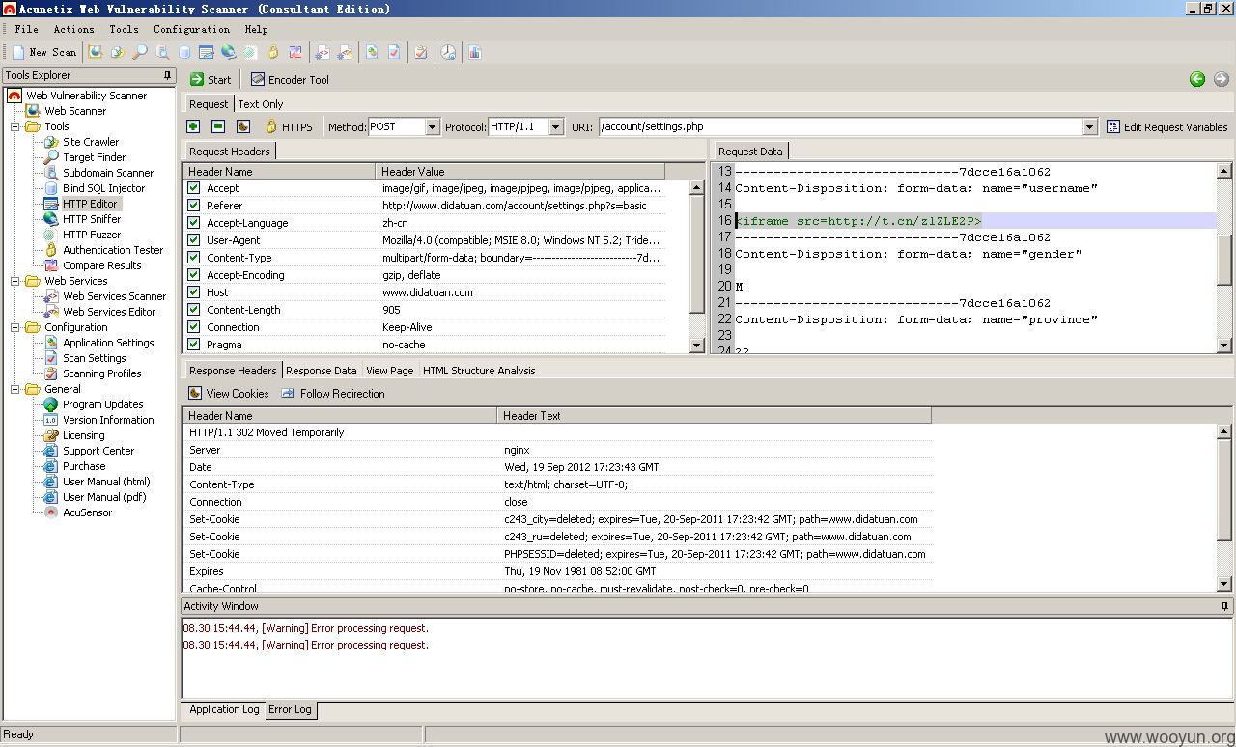Click the Compare Results toolbar icon
The image size is (1236, 747).
coord(295,52)
